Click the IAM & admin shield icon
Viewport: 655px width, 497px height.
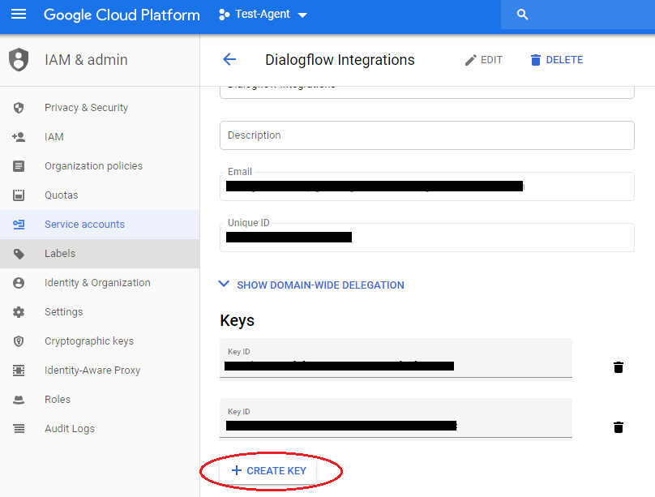(x=18, y=60)
